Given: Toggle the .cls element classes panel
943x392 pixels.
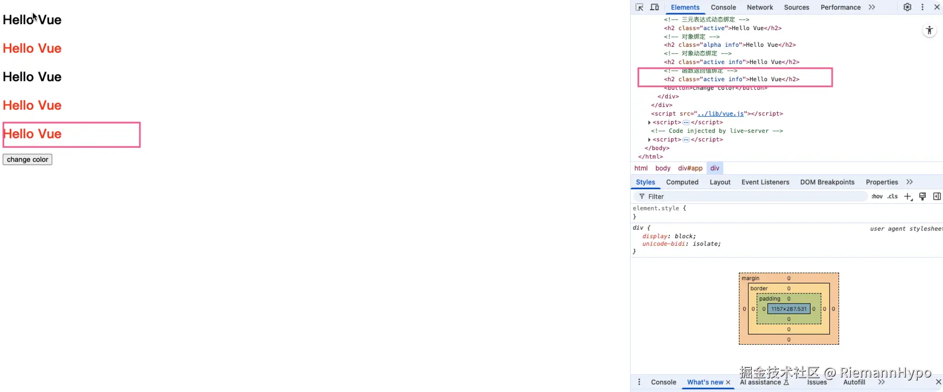Looking at the screenshot, I should tap(892, 196).
